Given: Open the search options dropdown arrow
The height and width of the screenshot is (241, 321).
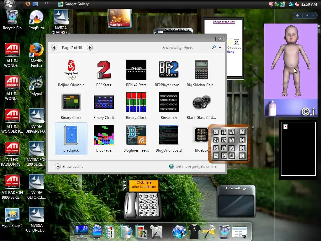Looking at the screenshot, I should point(220,48).
